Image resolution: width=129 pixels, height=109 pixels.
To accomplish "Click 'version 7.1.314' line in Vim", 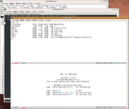I will 68,78.
